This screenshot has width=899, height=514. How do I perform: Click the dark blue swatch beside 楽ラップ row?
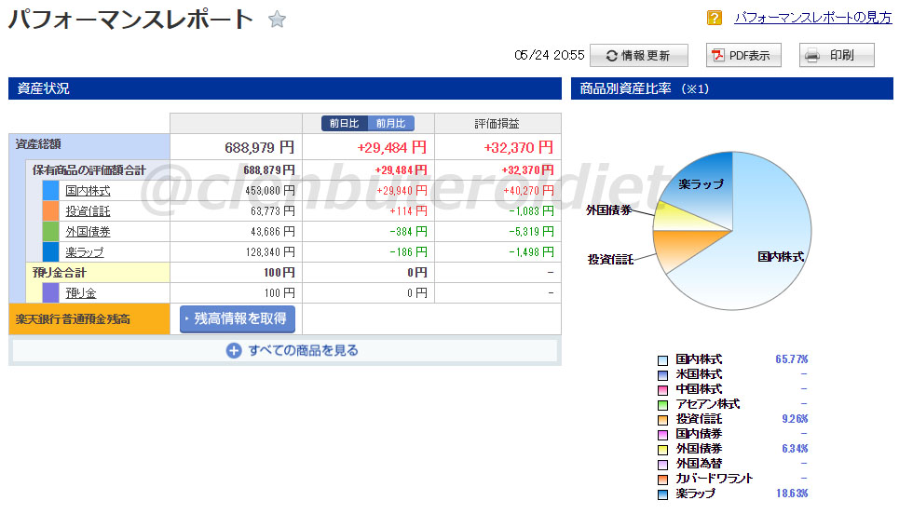(50, 252)
